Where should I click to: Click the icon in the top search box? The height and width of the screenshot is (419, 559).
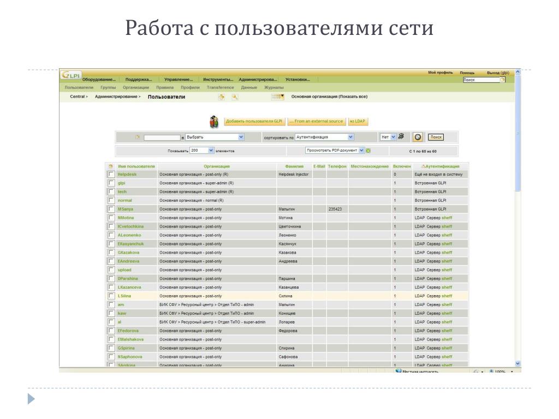tap(502, 80)
